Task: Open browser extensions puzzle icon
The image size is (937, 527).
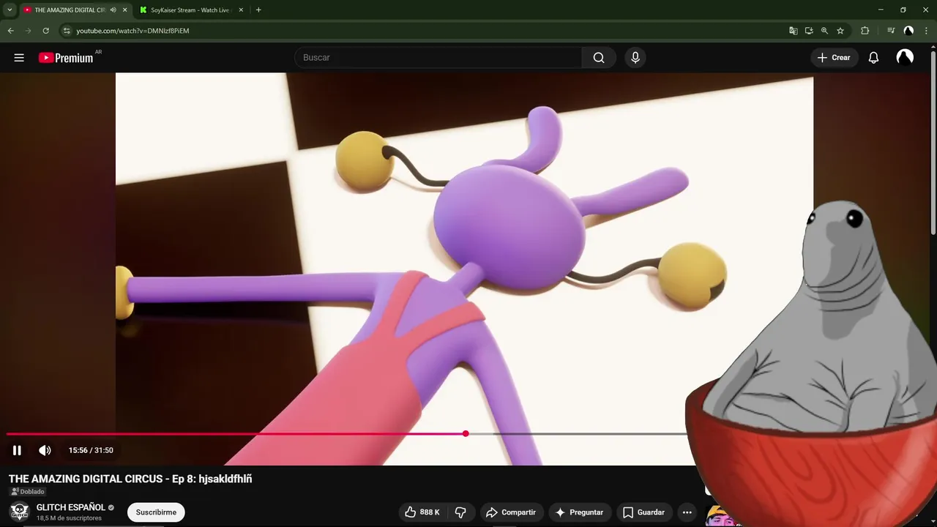Action: point(865,31)
